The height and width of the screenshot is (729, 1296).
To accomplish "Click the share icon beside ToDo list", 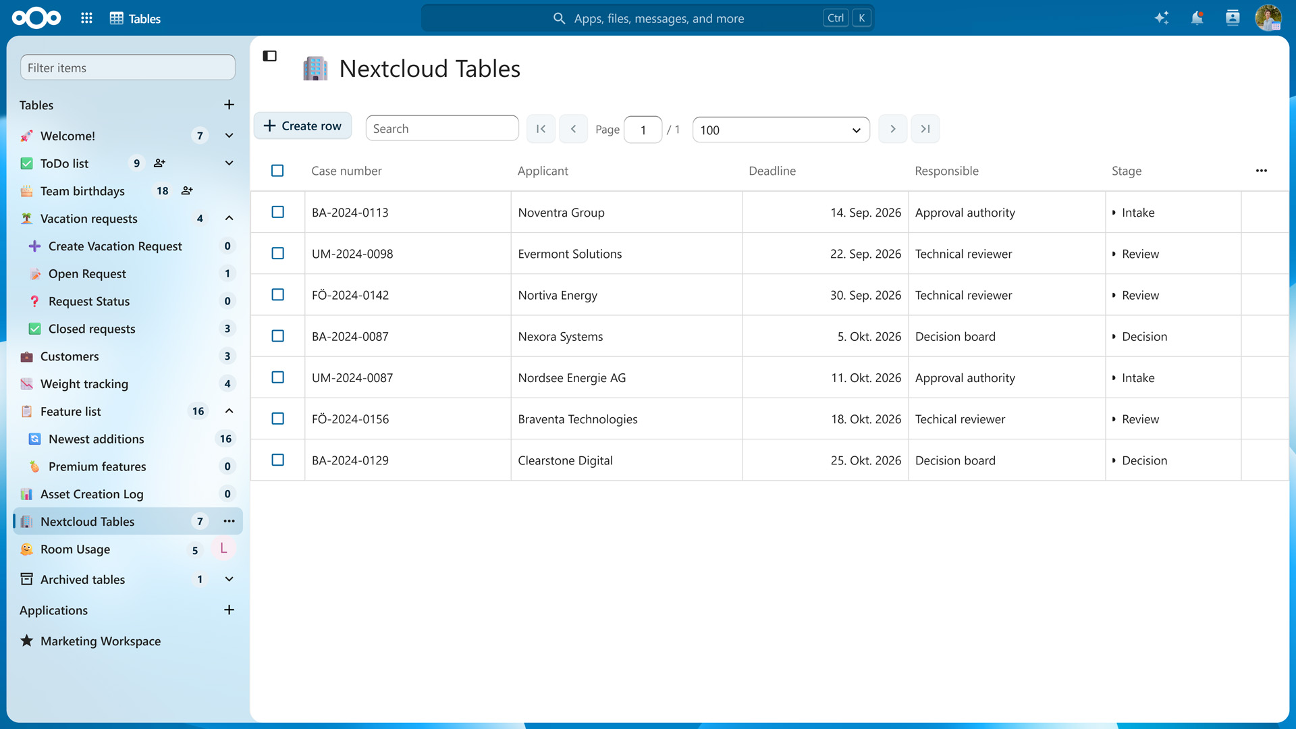I will click(159, 163).
